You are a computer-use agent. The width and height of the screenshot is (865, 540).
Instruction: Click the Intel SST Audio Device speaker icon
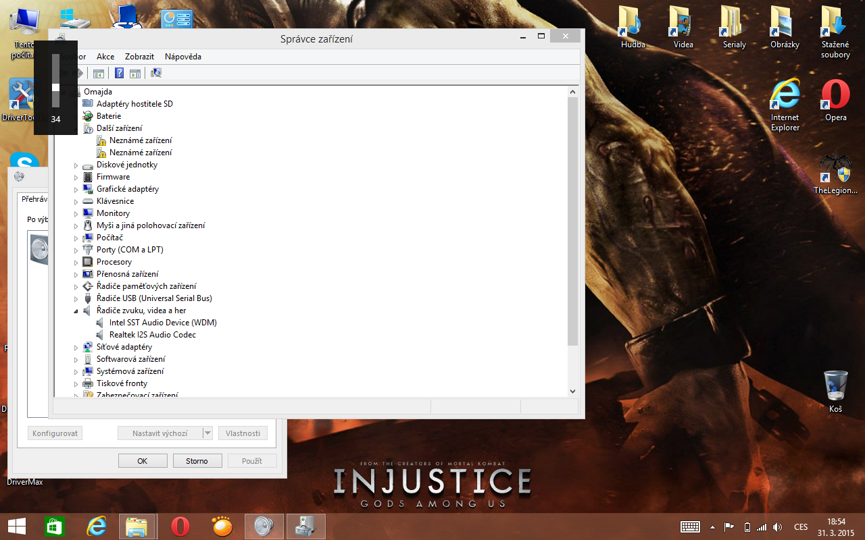(x=101, y=323)
